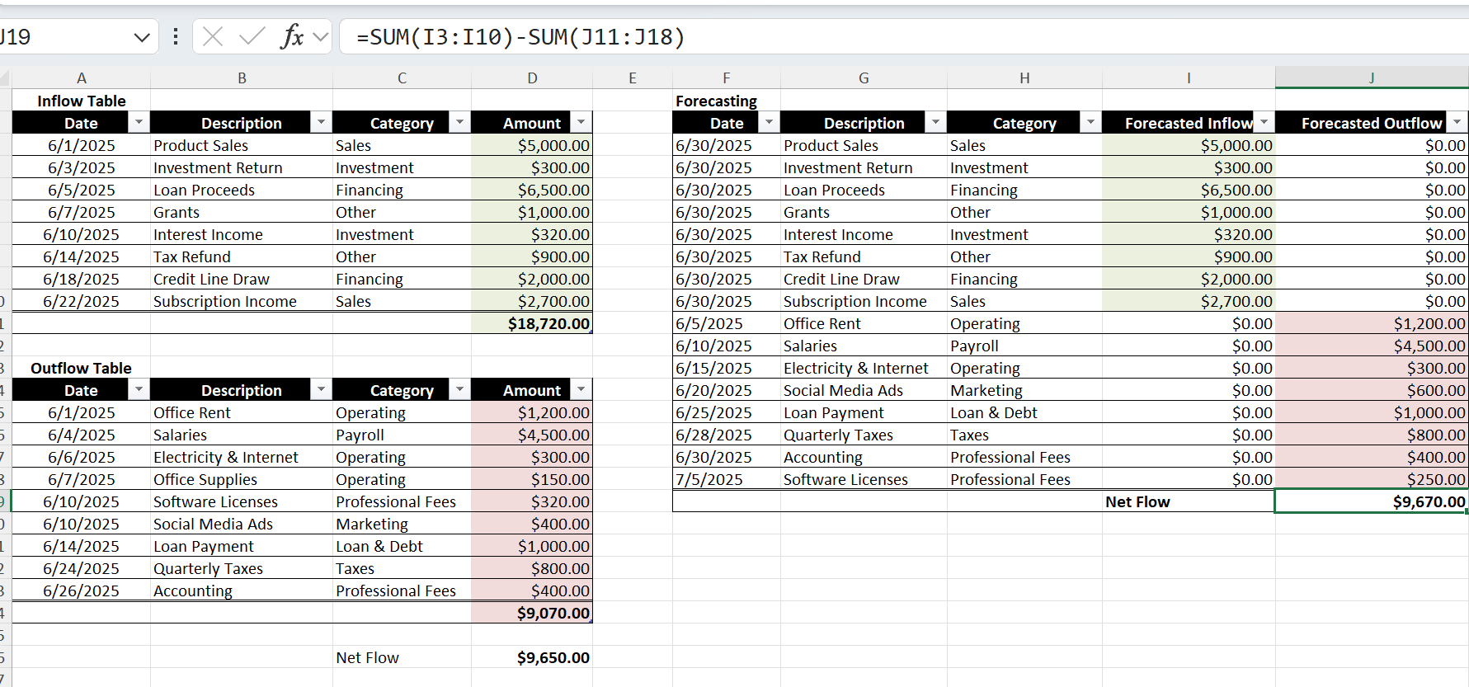The height and width of the screenshot is (687, 1469).
Task: Select column B header
Action: pos(242,78)
